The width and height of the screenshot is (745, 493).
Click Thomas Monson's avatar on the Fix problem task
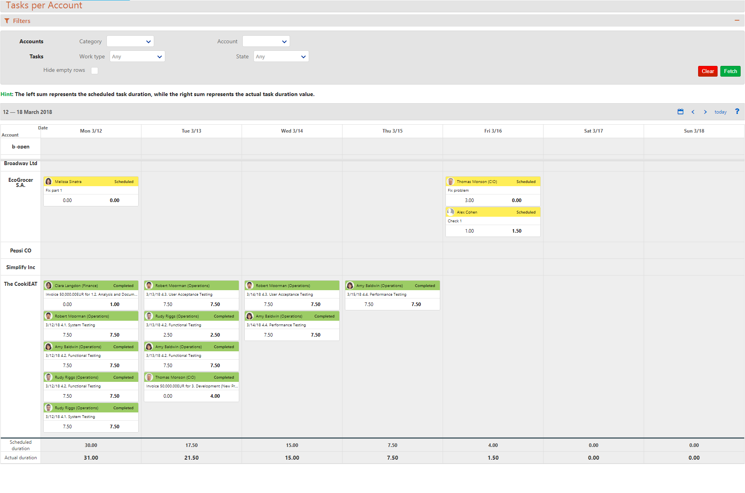pos(451,181)
